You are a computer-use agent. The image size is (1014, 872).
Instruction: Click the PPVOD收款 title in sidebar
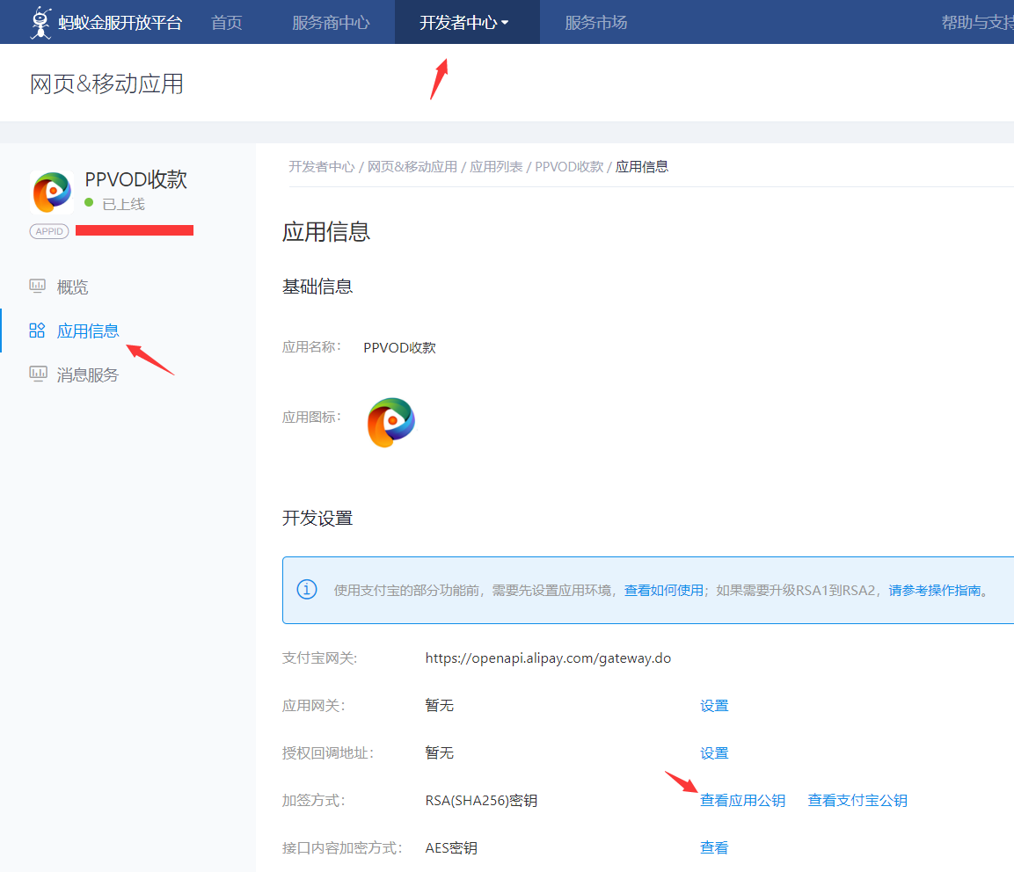coord(135,179)
